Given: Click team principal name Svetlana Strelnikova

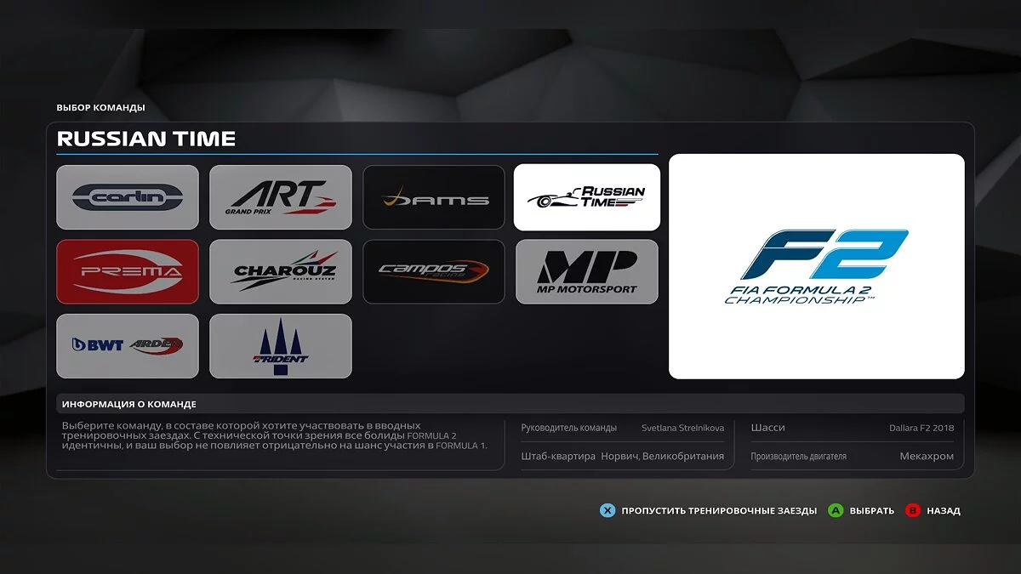Looking at the screenshot, I should tap(682, 428).
